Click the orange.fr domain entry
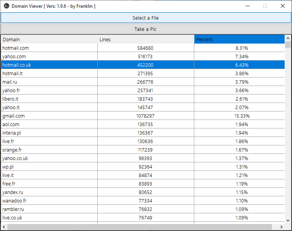The width and height of the screenshot is (292, 231). 12,150
